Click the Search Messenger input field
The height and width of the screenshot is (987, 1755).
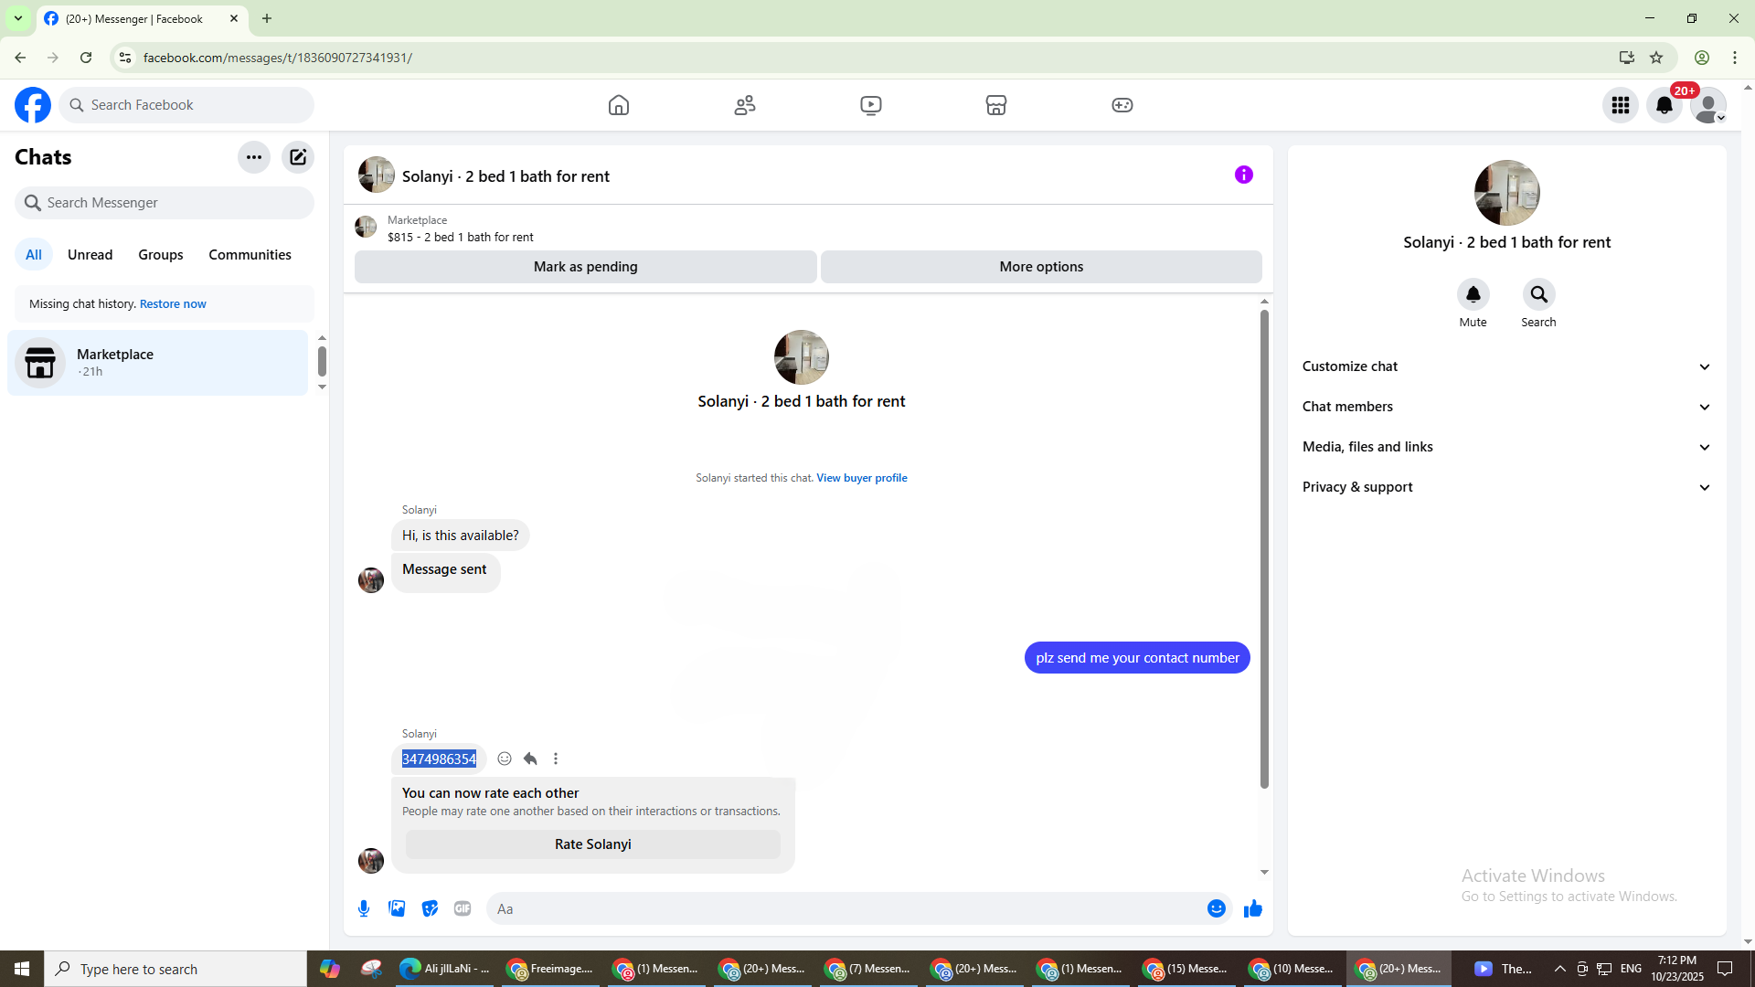point(174,203)
